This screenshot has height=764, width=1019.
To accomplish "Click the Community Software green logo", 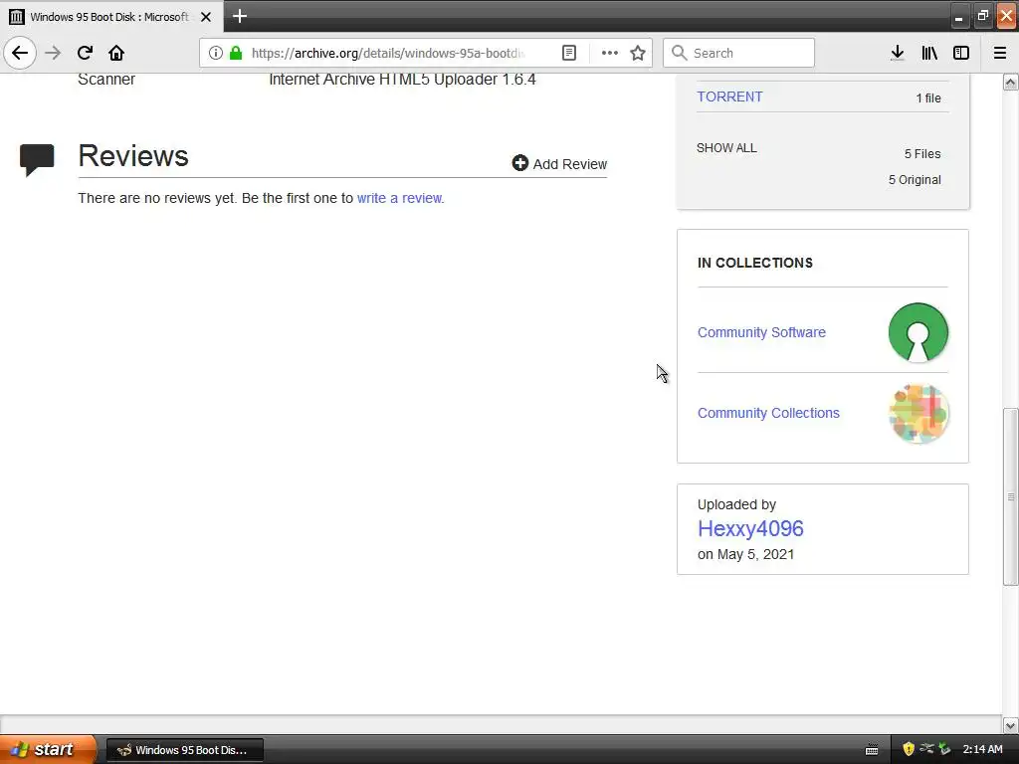I will point(918,332).
